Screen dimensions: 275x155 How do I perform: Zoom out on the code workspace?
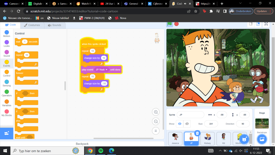(155, 122)
